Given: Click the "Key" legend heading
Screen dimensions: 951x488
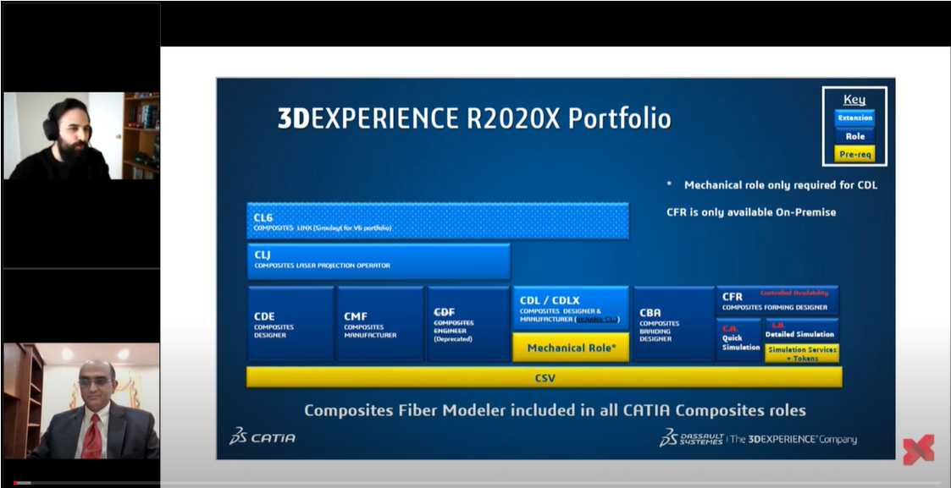Looking at the screenshot, I should [854, 100].
